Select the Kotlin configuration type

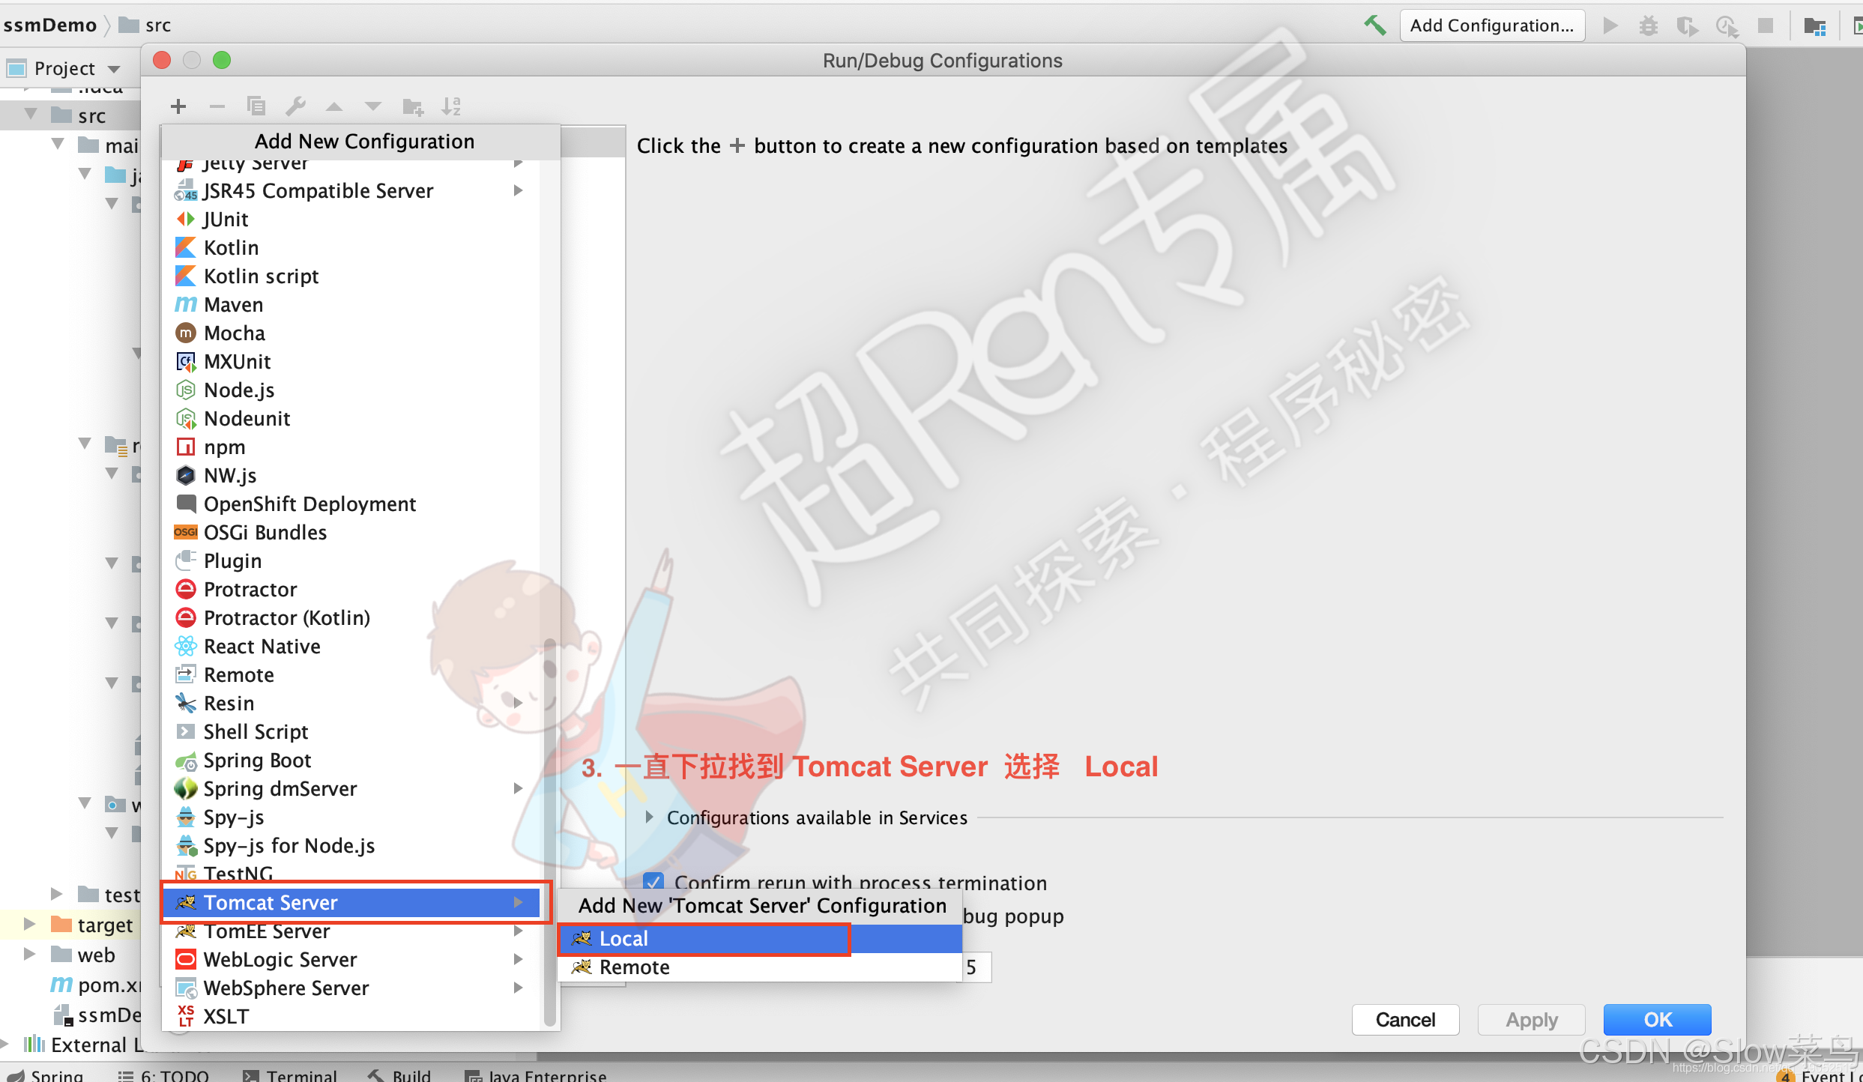pos(350,247)
